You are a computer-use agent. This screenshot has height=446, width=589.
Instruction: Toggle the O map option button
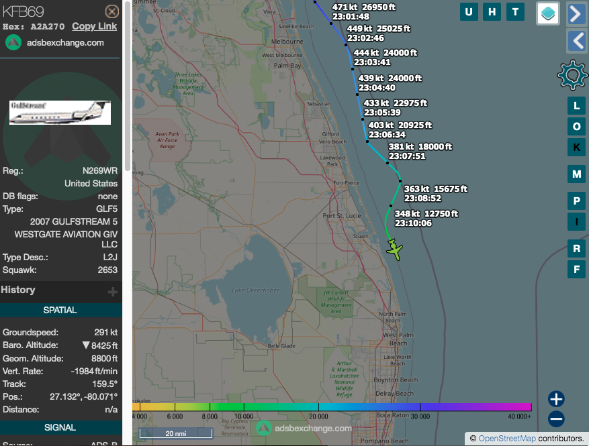tap(576, 126)
